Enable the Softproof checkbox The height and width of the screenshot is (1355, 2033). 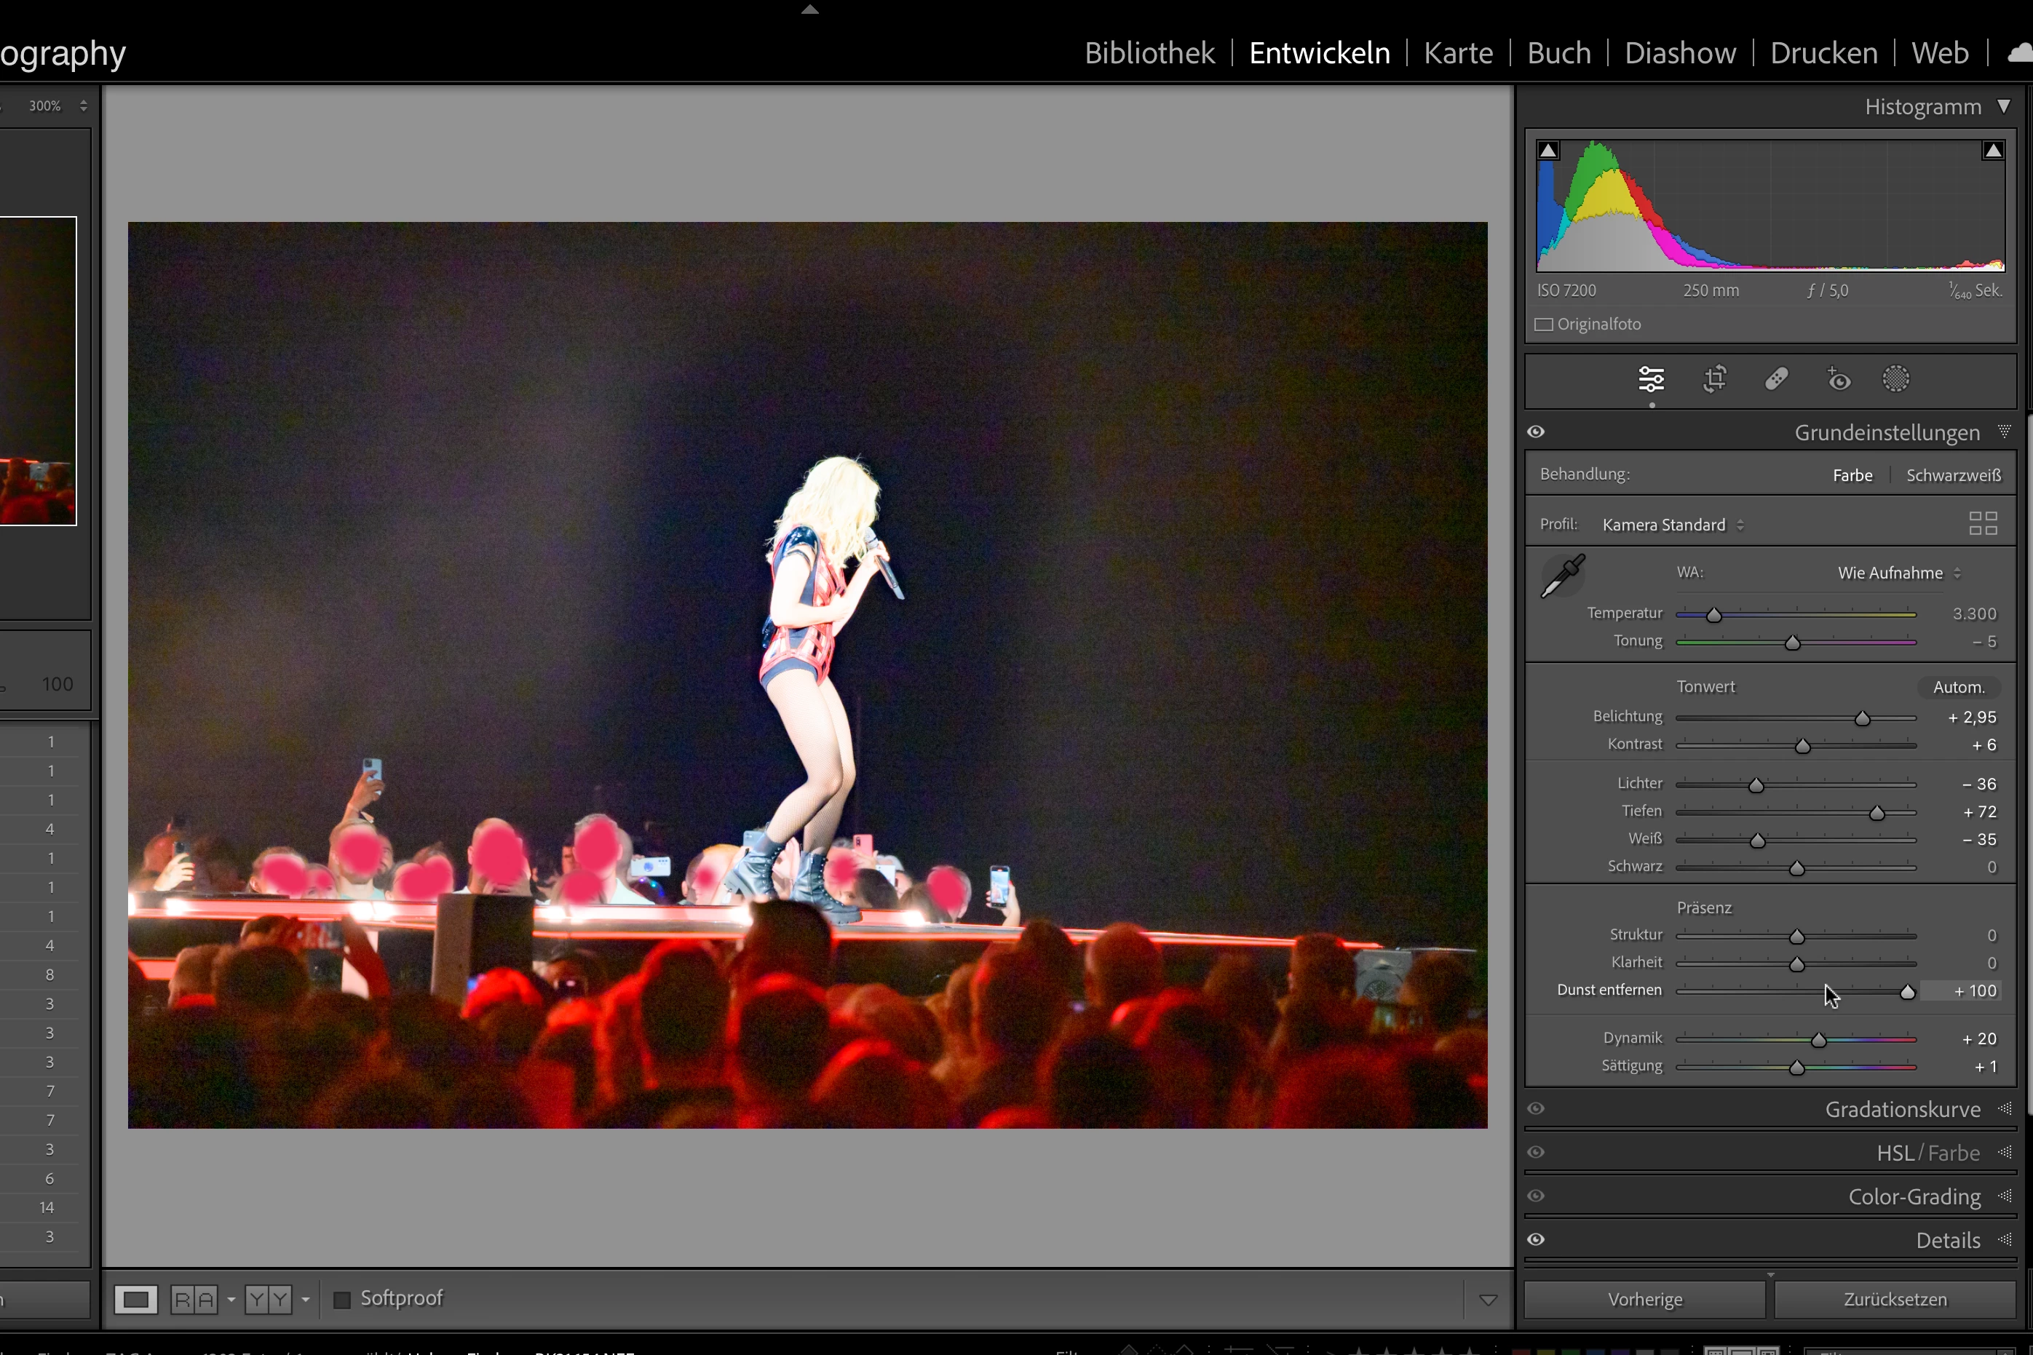pos(342,1299)
